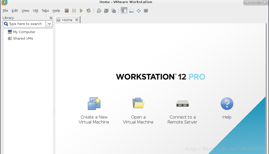269x154 pixels.
Task: Open the Help menu
Action: click(56, 11)
